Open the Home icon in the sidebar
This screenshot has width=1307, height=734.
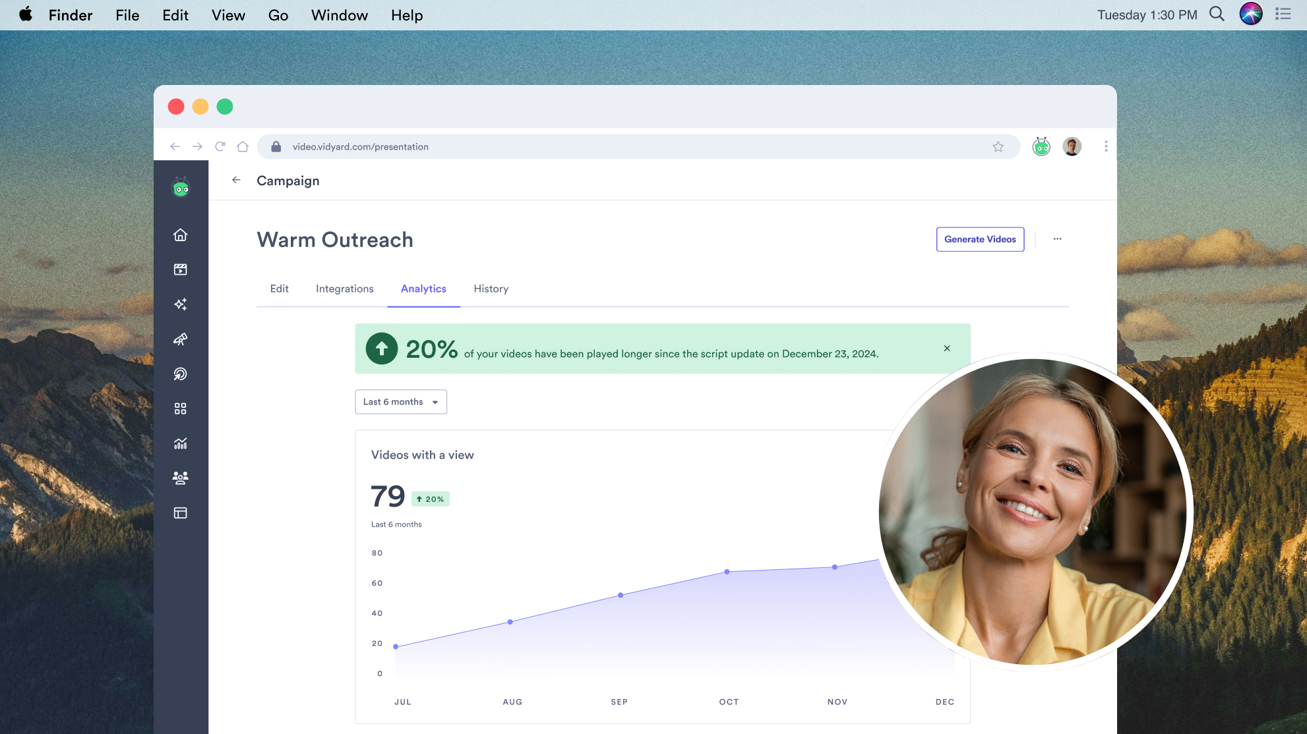point(180,235)
